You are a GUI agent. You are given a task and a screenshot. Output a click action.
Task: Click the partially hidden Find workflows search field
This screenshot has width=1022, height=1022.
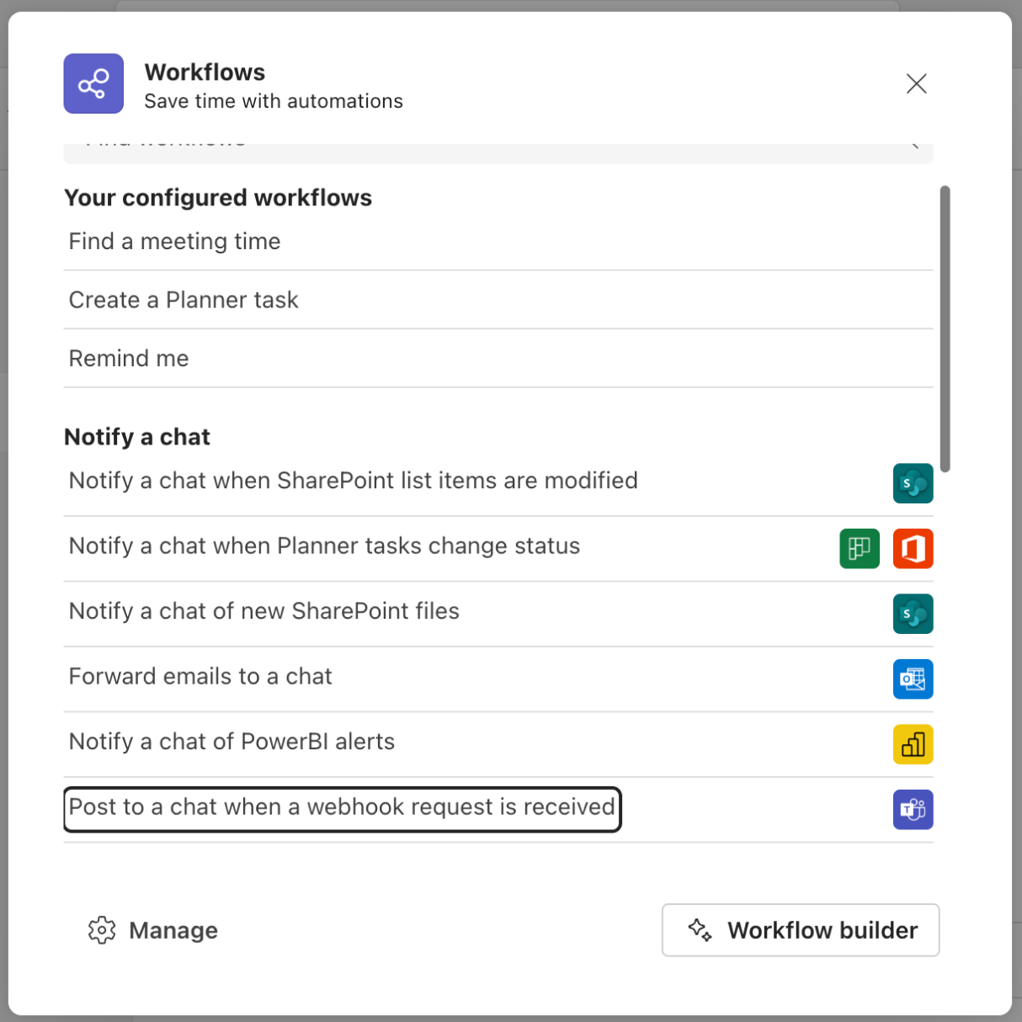(497, 152)
